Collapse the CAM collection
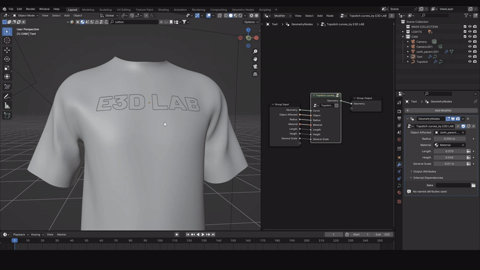 [403, 37]
